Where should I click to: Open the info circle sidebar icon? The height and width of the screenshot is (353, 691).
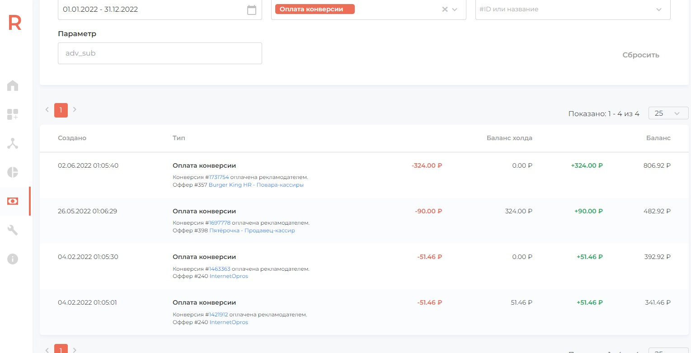pyautogui.click(x=13, y=259)
